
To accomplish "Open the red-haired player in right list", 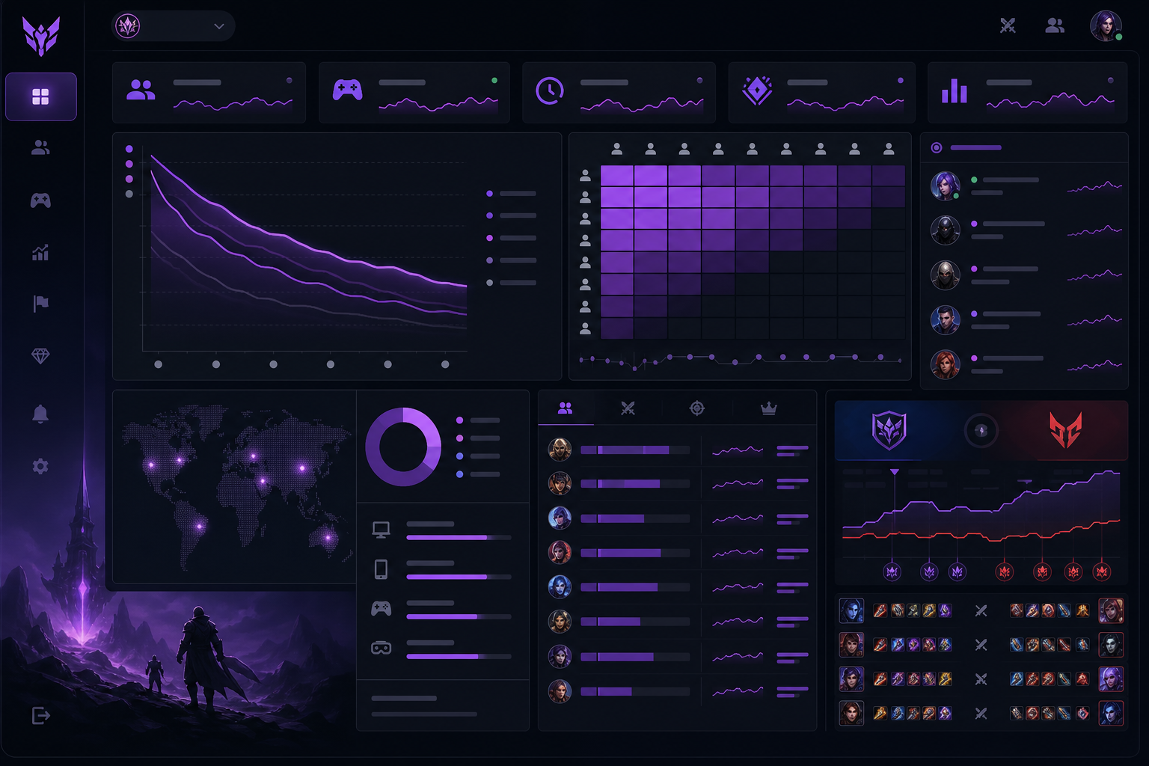I will tap(946, 365).
